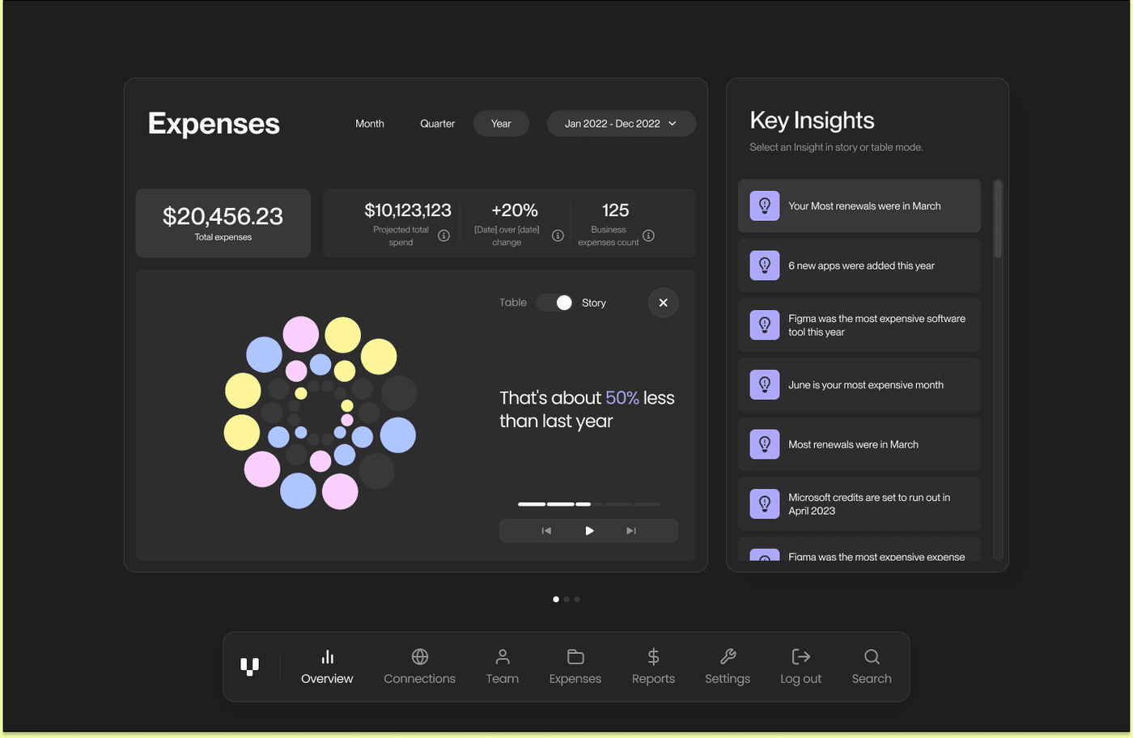Switch to the Year tab
The width and height of the screenshot is (1133, 738).
click(501, 124)
